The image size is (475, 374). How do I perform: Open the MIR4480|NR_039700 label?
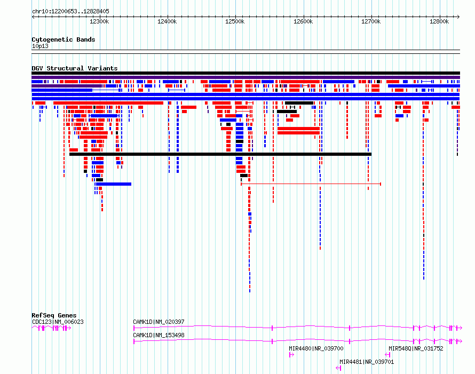[316, 348]
